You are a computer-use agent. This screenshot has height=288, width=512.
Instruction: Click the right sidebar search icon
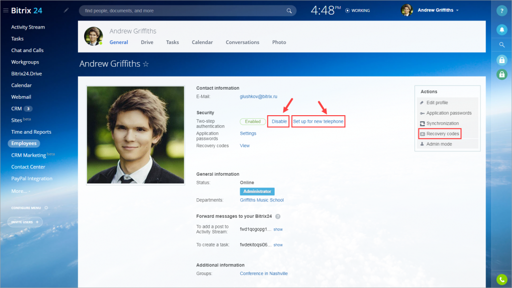[501, 45]
